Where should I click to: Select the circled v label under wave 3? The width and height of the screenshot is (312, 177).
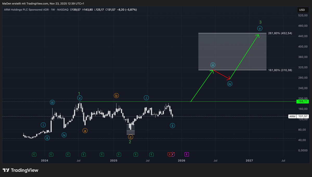click(260, 28)
